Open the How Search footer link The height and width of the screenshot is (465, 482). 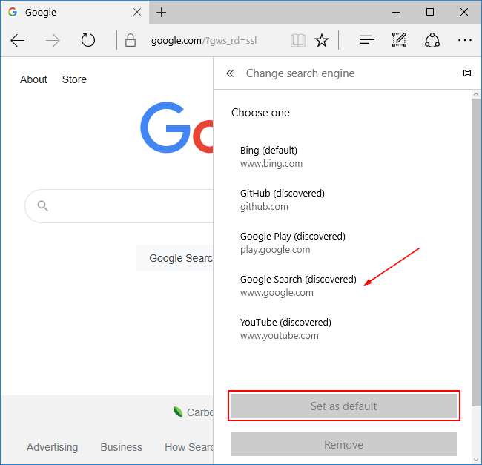(189, 447)
